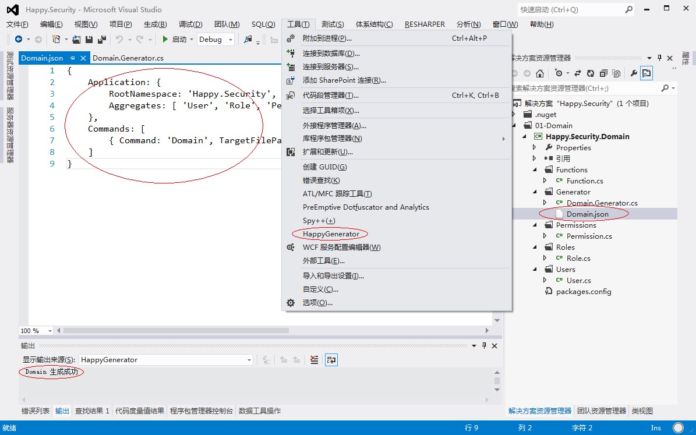Open the RESHARPER menu
Viewport: 696px width, 435px height.
tap(425, 24)
